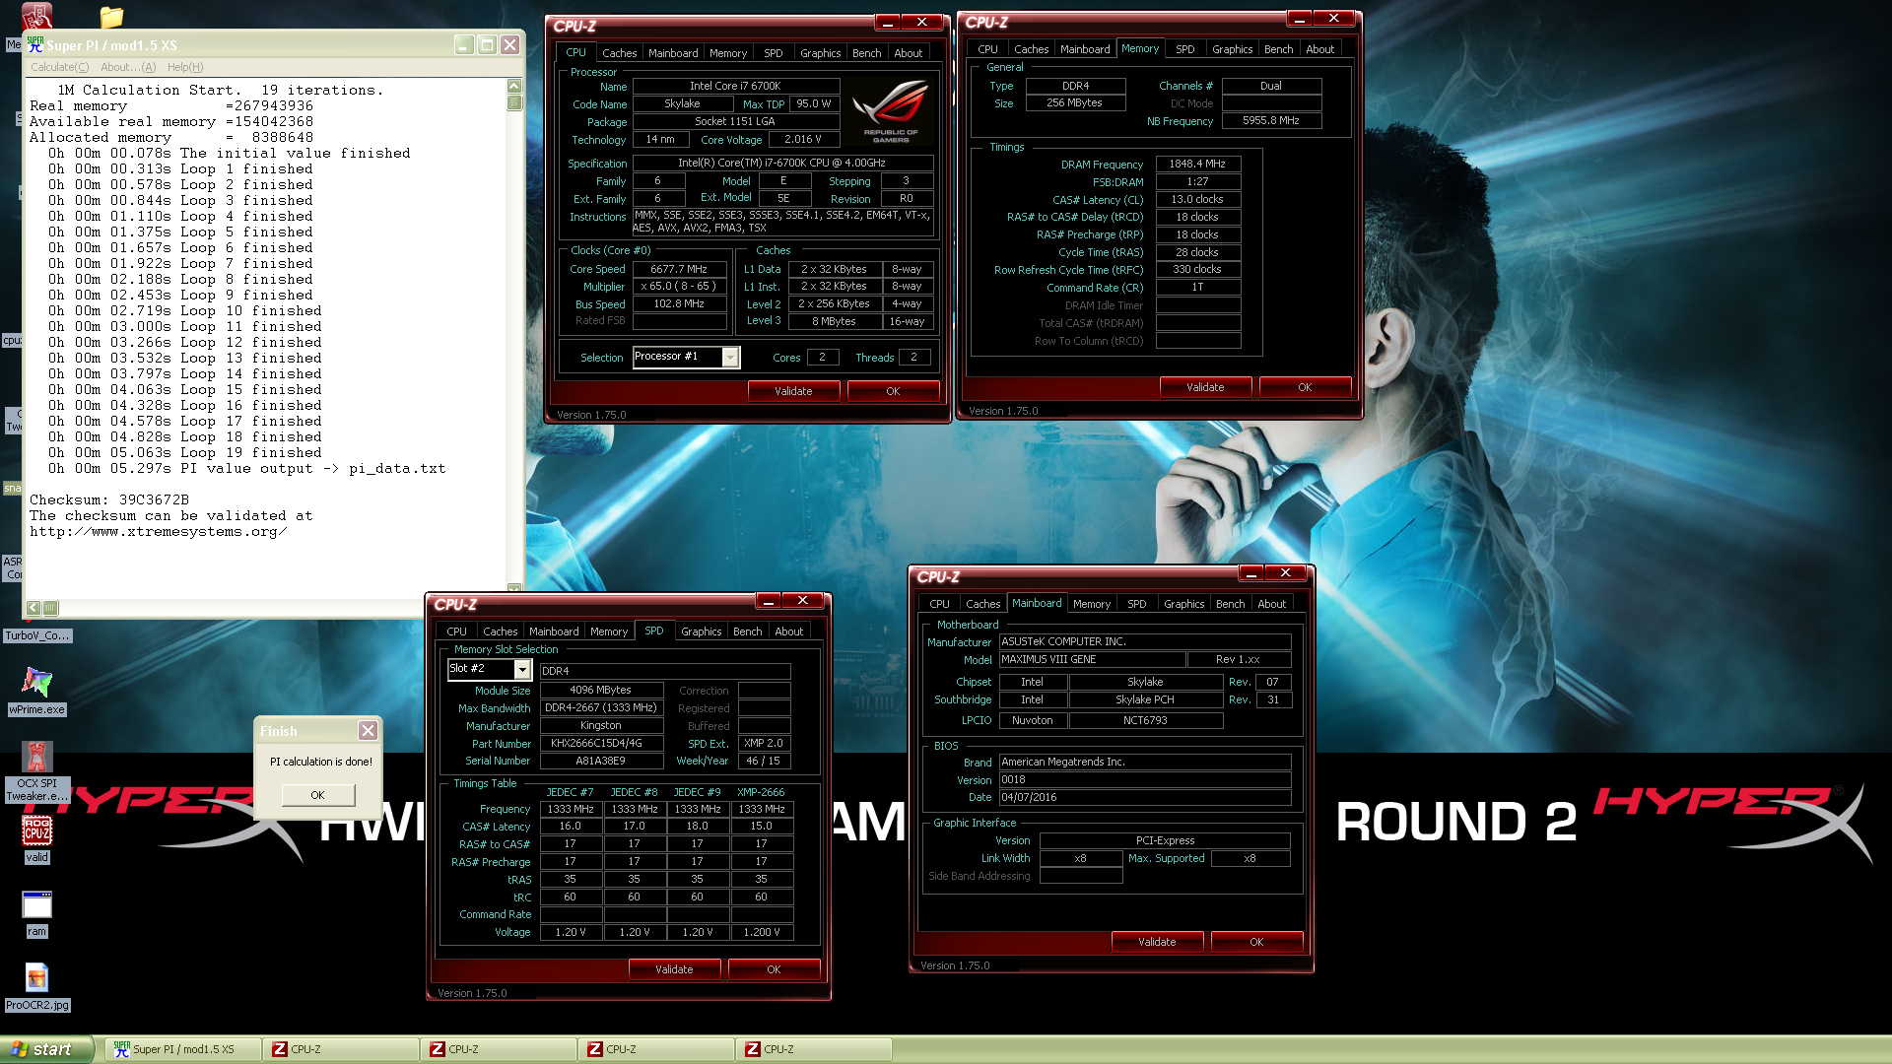Select first CPU-Z taskbar button
The height and width of the screenshot is (1064, 1892).
[340, 1049]
